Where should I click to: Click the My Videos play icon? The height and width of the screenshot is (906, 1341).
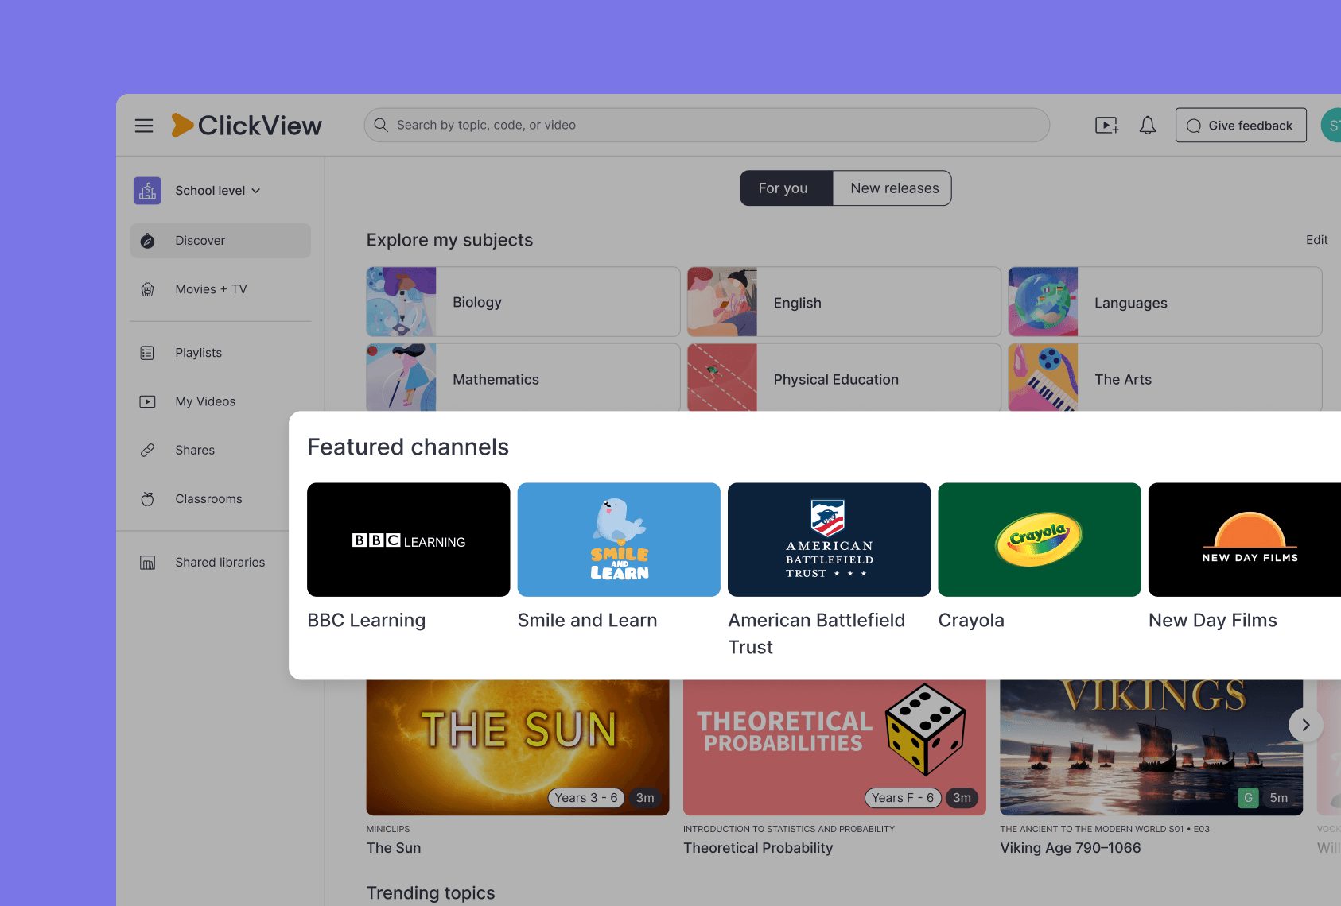coord(147,401)
